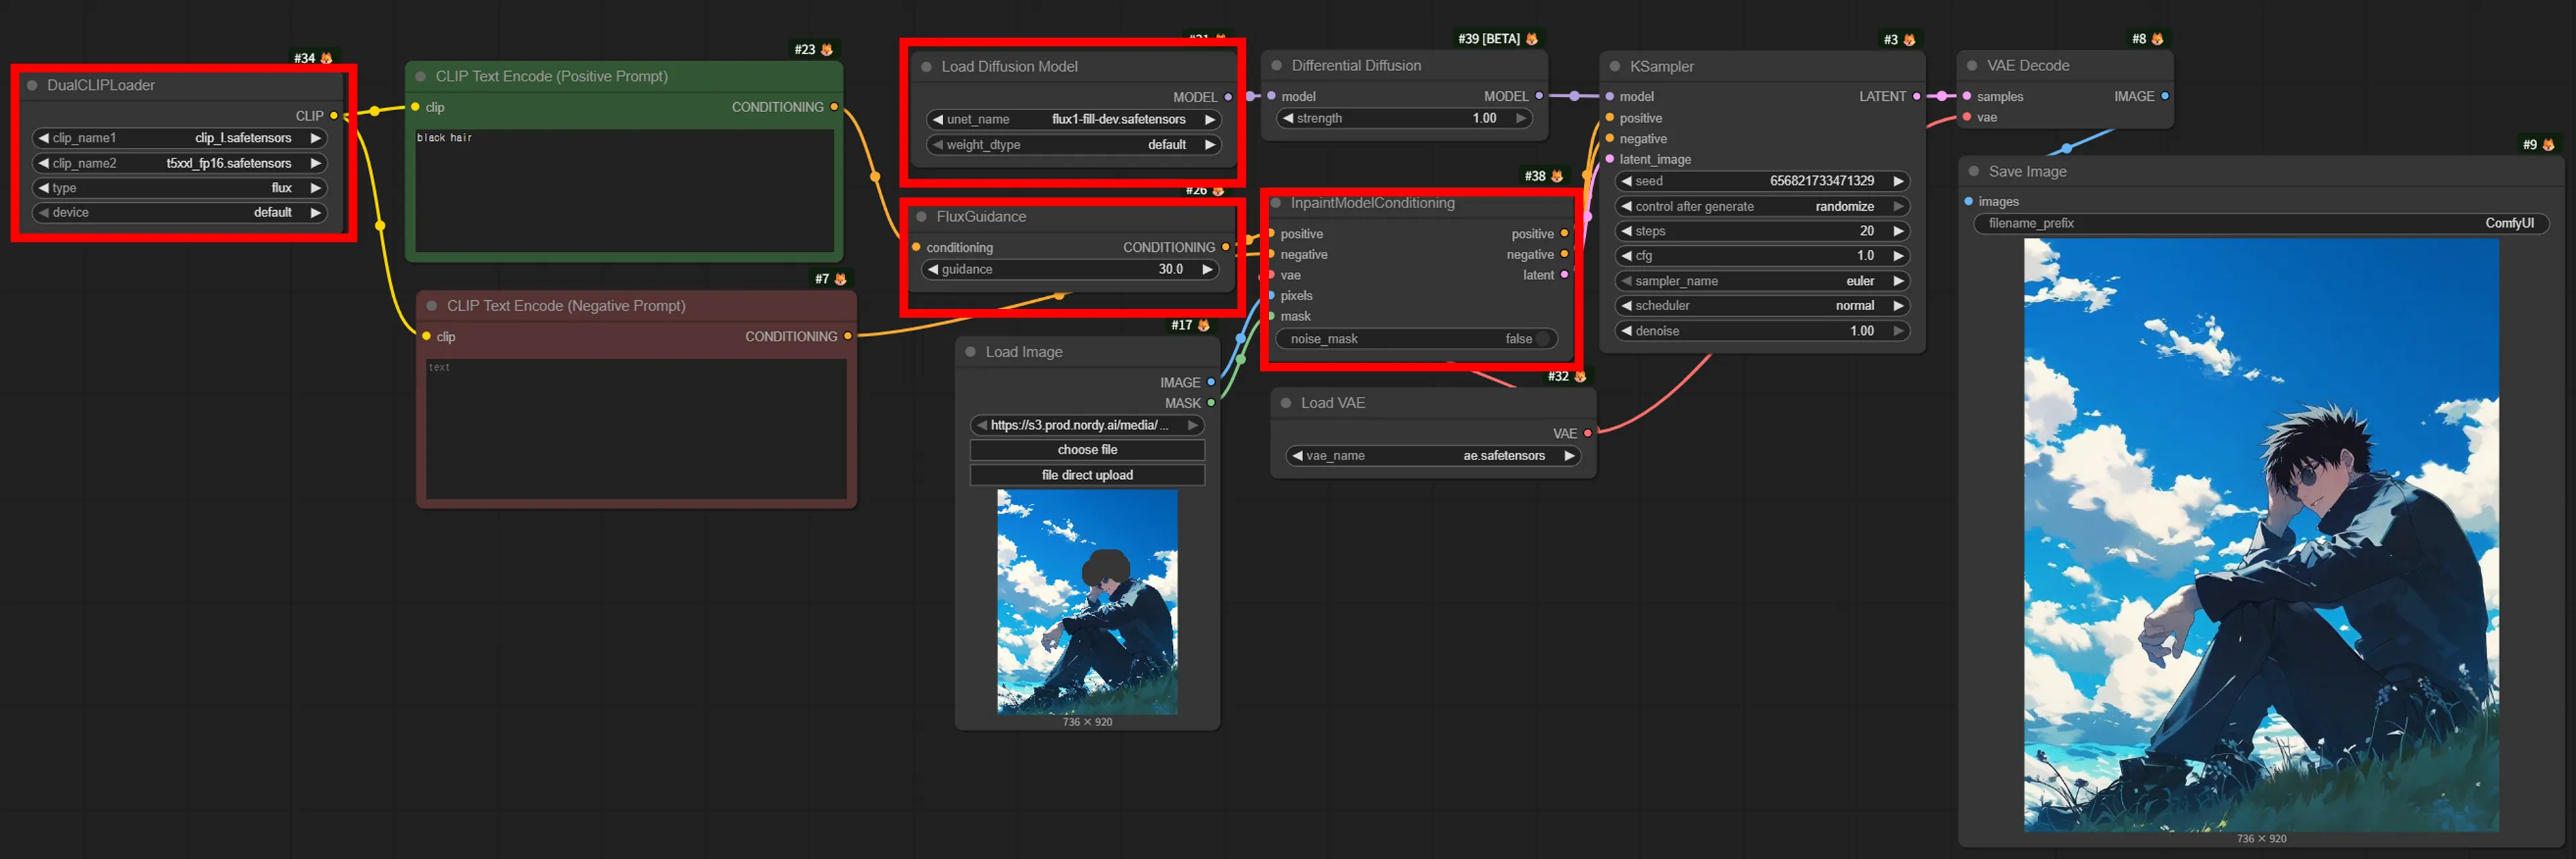The height and width of the screenshot is (859, 2576).
Task: Click the strength 1.00 field in Differential Diffusion
Action: coord(1404,119)
